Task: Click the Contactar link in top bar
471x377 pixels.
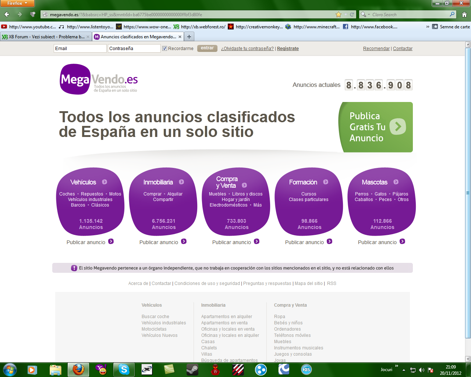Action: tap(403, 49)
